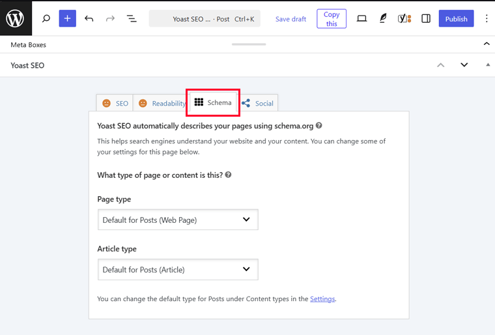
Task: Click the help icon beside schema.org heading
Action: (x=319, y=126)
